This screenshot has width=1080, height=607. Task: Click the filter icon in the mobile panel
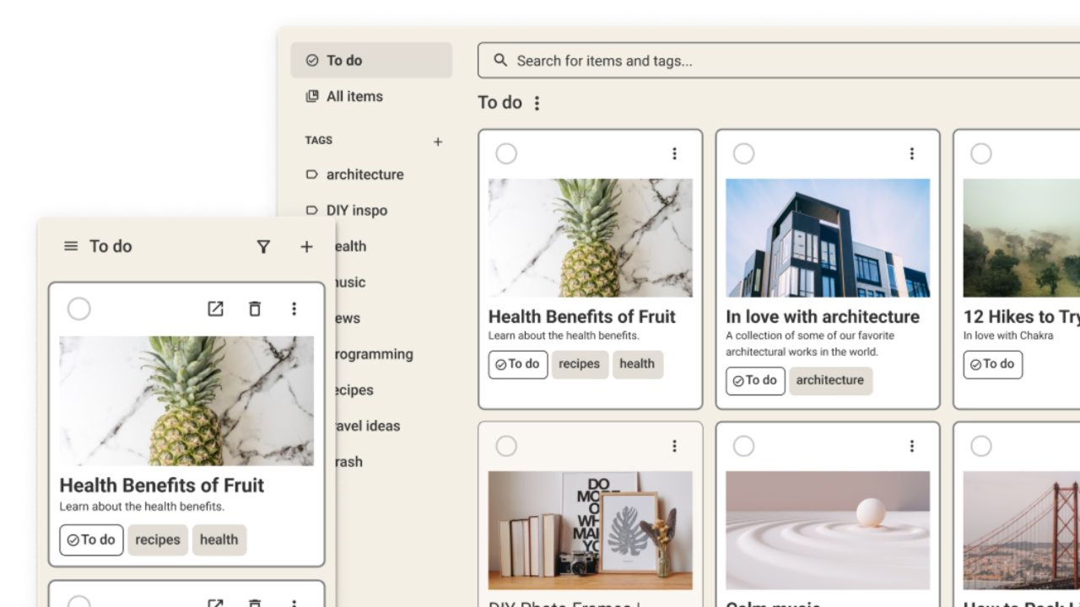263,246
